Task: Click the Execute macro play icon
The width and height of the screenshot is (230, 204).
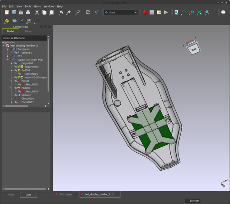Action: coord(166,13)
